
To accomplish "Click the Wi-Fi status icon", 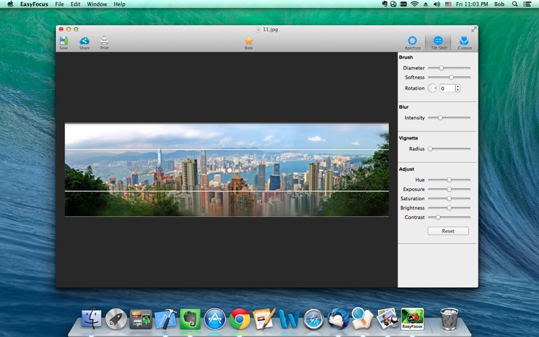I will (414, 4).
